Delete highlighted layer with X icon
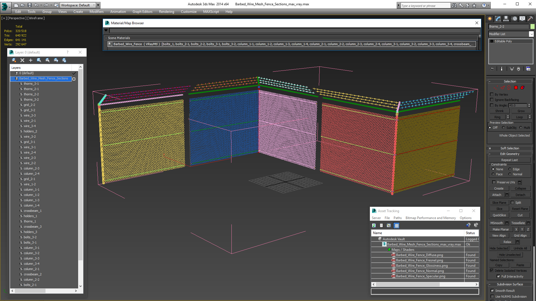 (22, 60)
